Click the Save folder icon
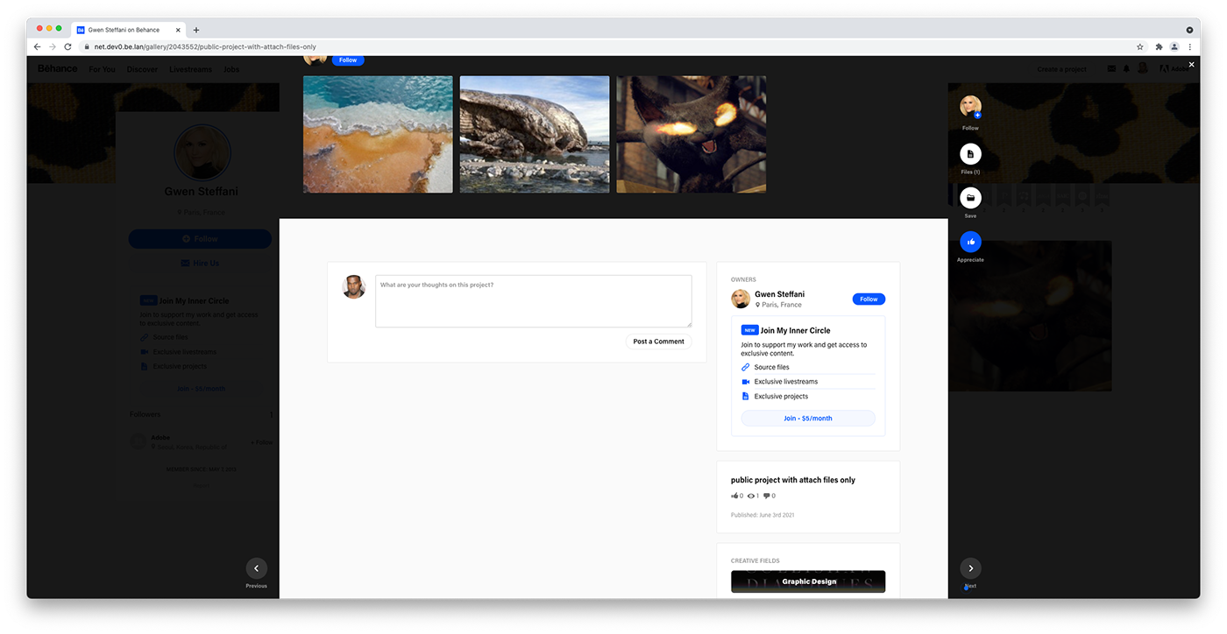The image size is (1227, 634). click(970, 198)
